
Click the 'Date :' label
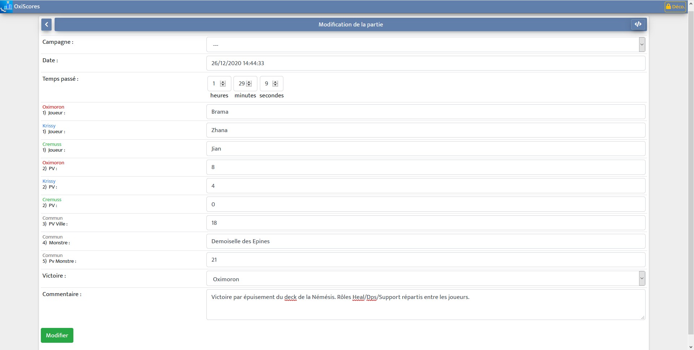pyautogui.click(x=50, y=60)
